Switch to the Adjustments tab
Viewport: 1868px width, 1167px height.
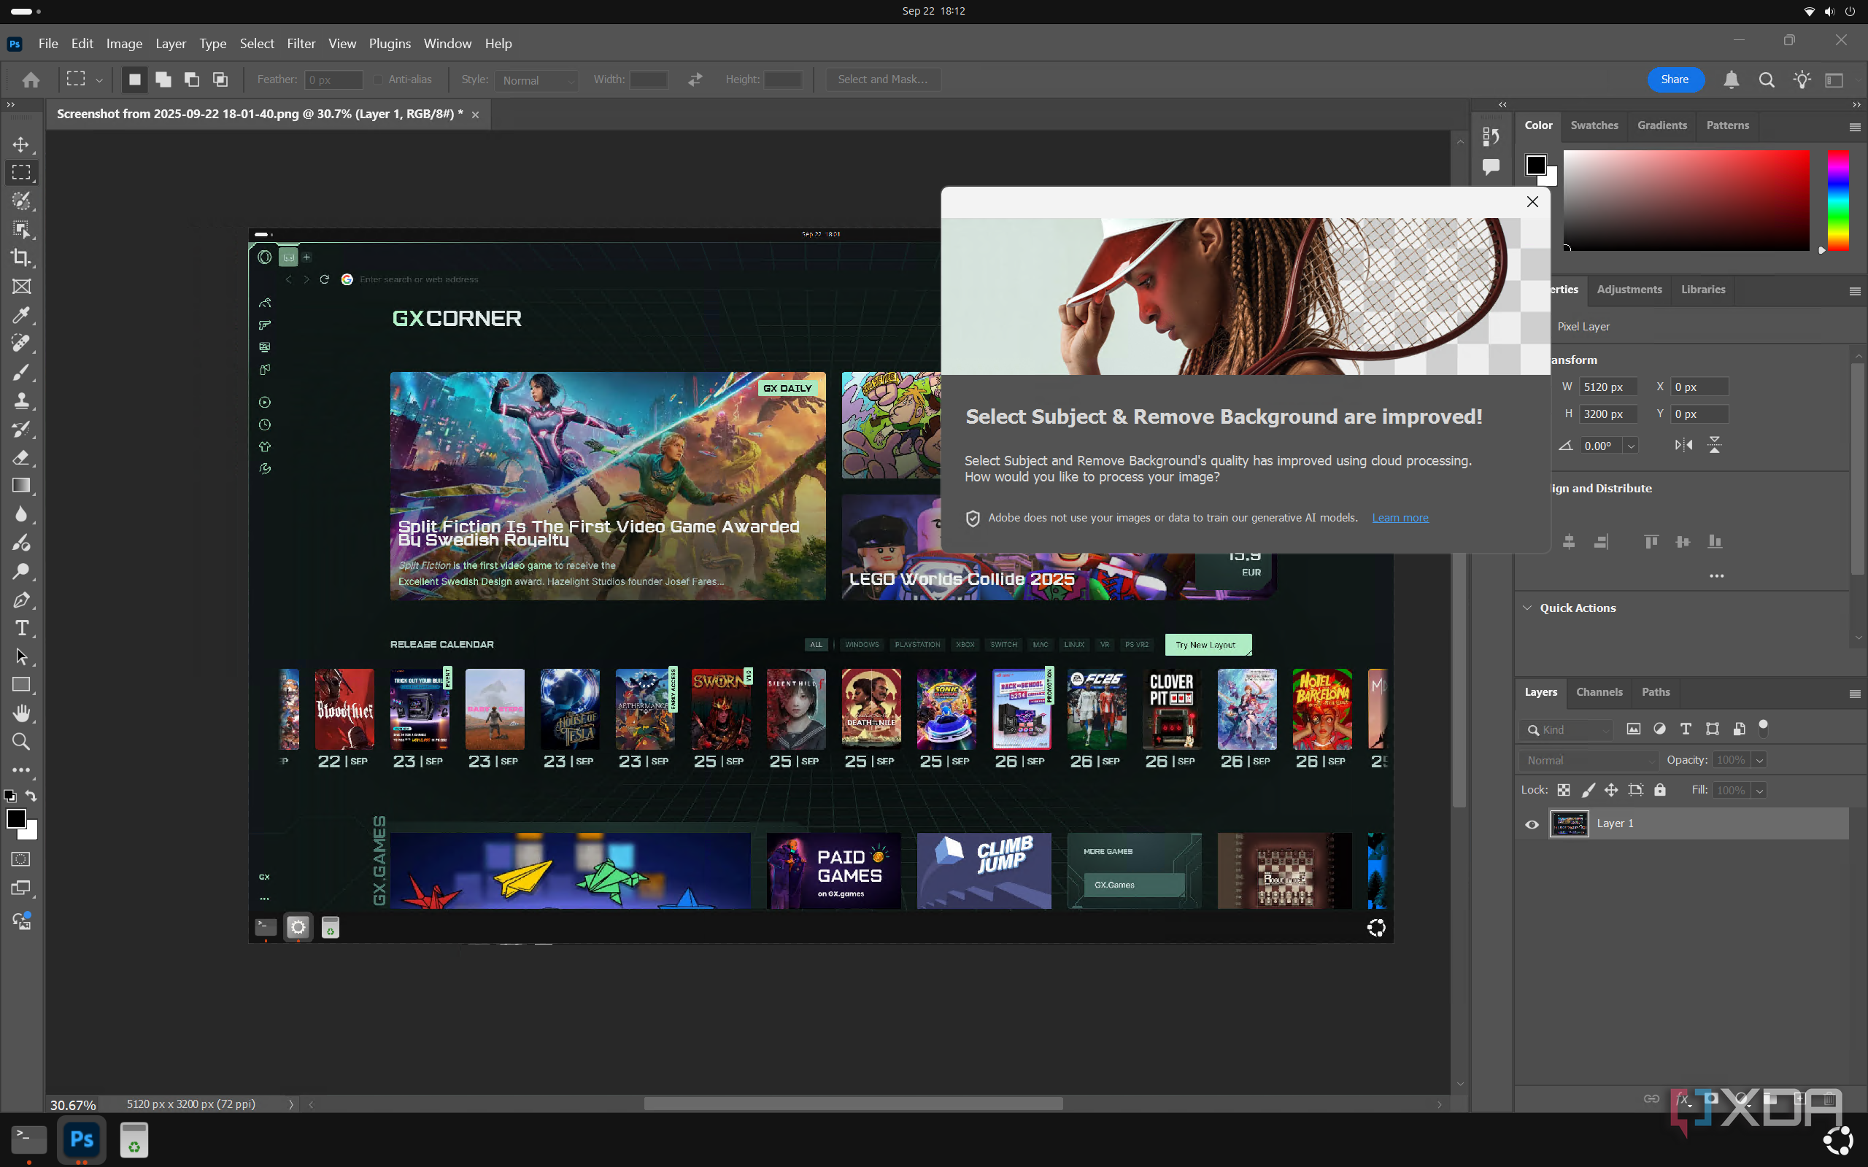1629,290
